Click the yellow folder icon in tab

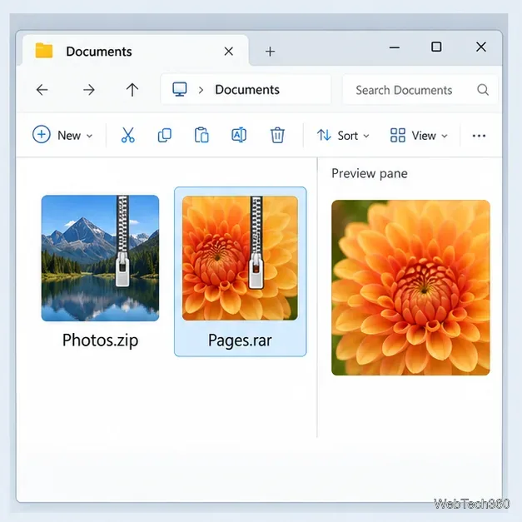[x=44, y=51]
